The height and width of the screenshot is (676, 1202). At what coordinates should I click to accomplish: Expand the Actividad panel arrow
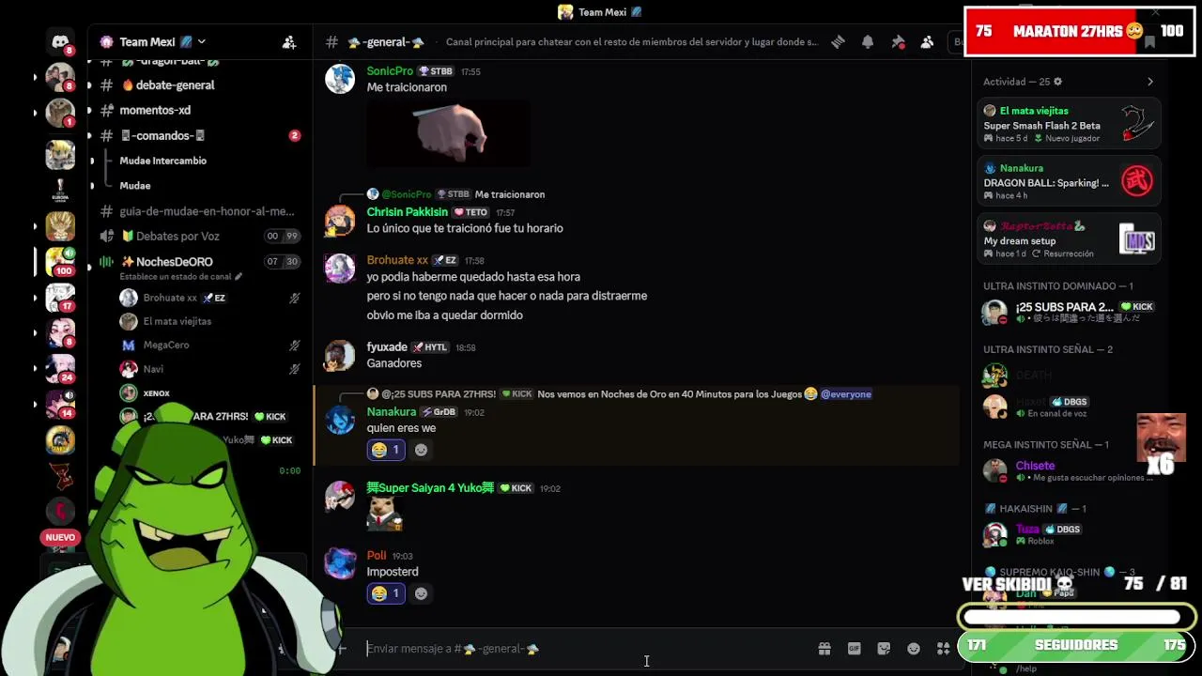point(1150,82)
